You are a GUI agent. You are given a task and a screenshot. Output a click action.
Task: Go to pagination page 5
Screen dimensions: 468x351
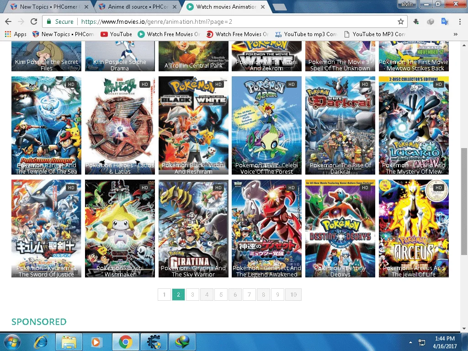(221, 295)
